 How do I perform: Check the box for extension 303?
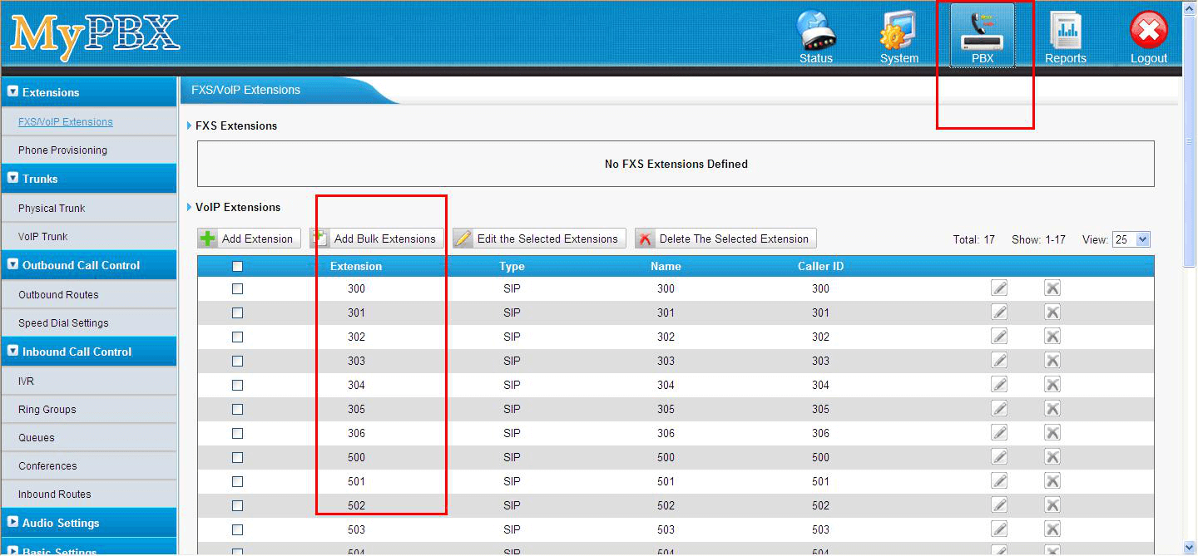pos(237,362)
